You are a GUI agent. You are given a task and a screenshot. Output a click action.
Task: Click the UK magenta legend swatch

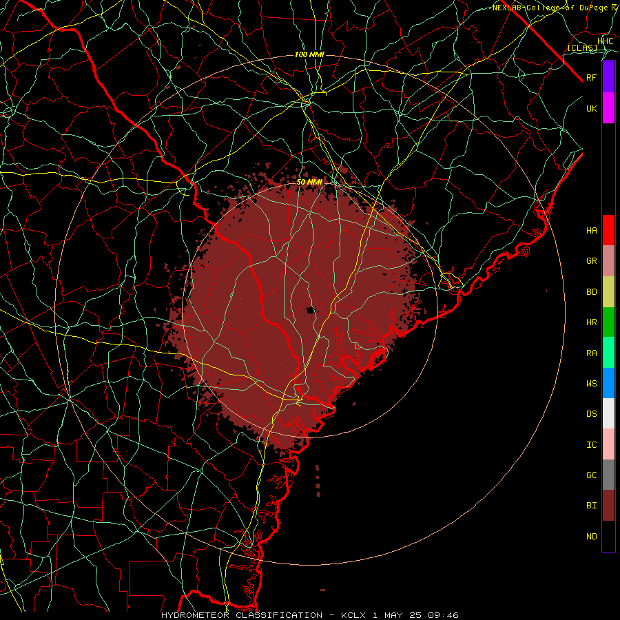click(x=608, y=108)
